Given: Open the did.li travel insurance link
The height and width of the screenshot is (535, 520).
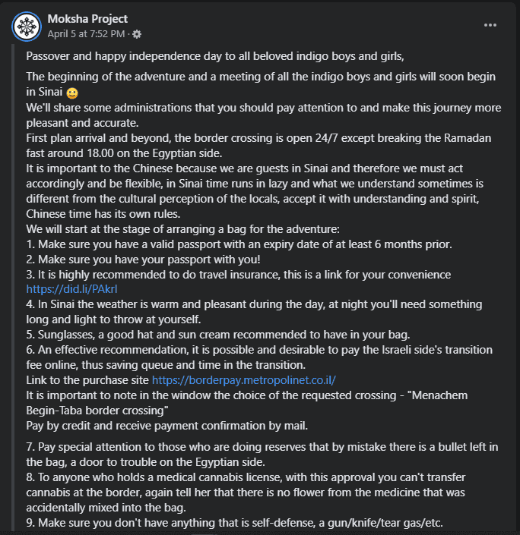Looking at the screenshot, I should (x=62, y=289).
